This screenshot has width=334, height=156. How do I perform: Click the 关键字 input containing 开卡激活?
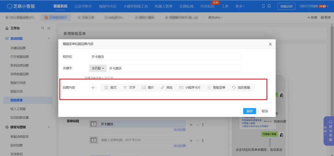pyautogui.click(x=174, y=68)
